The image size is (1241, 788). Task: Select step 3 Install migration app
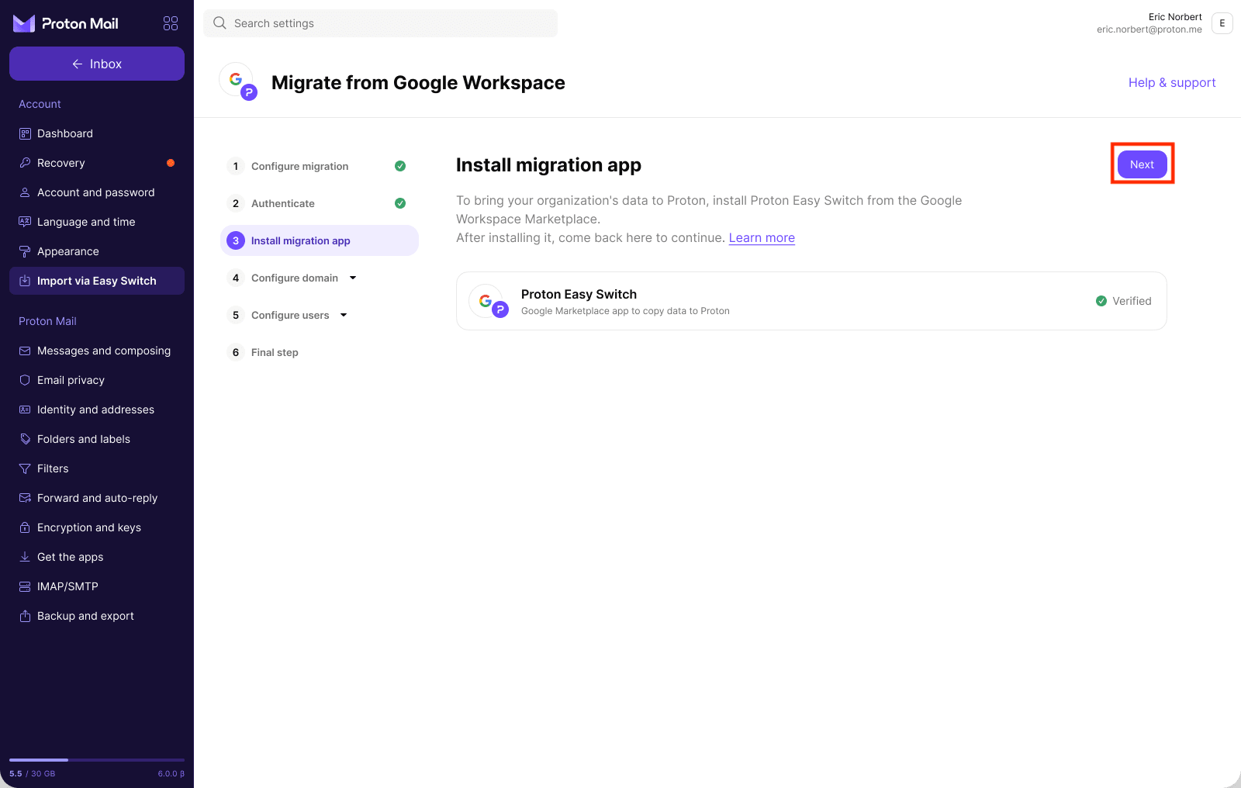(x=319, y=240)
